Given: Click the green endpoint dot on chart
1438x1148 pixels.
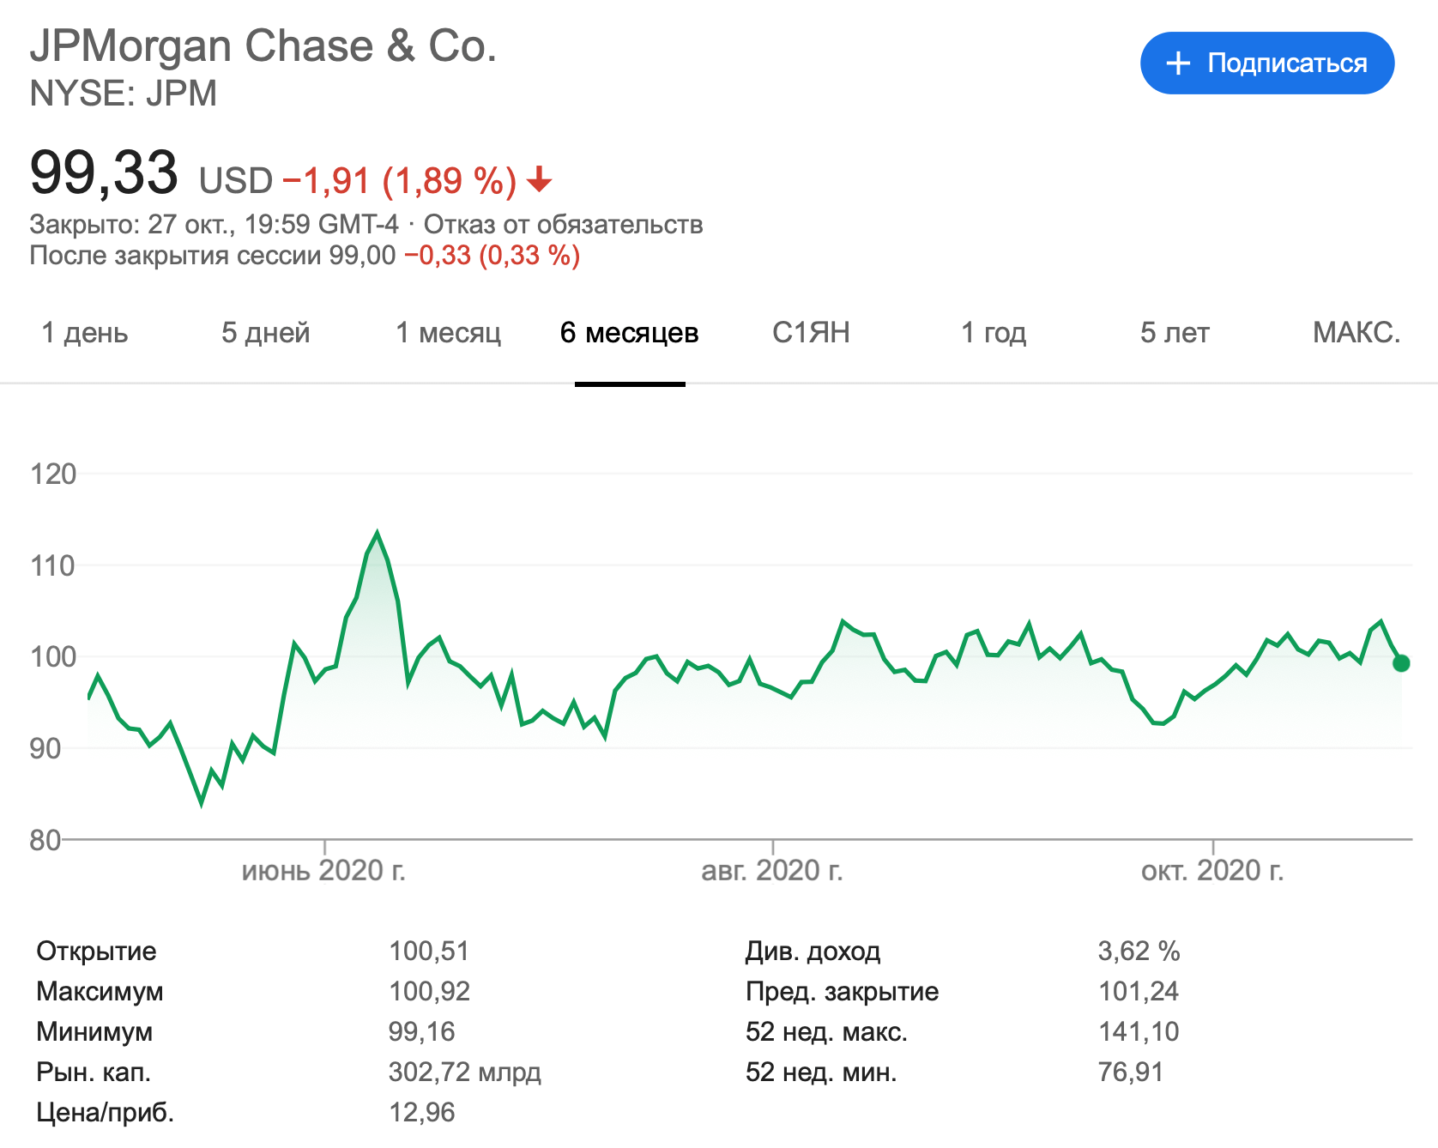Looking at the screenshot, I should (x=1401, y=662).
